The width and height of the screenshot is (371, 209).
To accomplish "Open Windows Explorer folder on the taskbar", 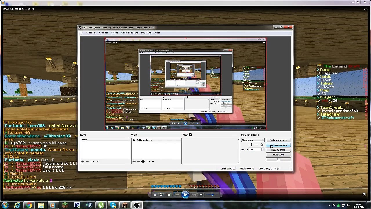I will pyautogui.click(x=41, y=206).
